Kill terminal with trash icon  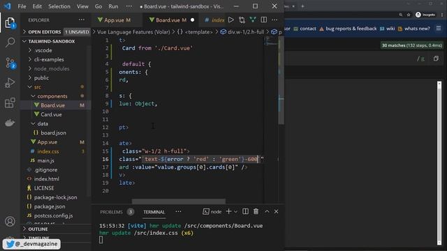point(256,211)
